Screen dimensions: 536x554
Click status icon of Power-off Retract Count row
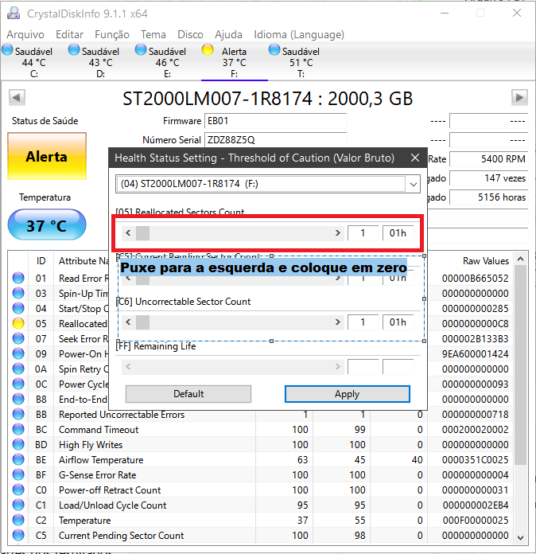(x=18, y=490)
